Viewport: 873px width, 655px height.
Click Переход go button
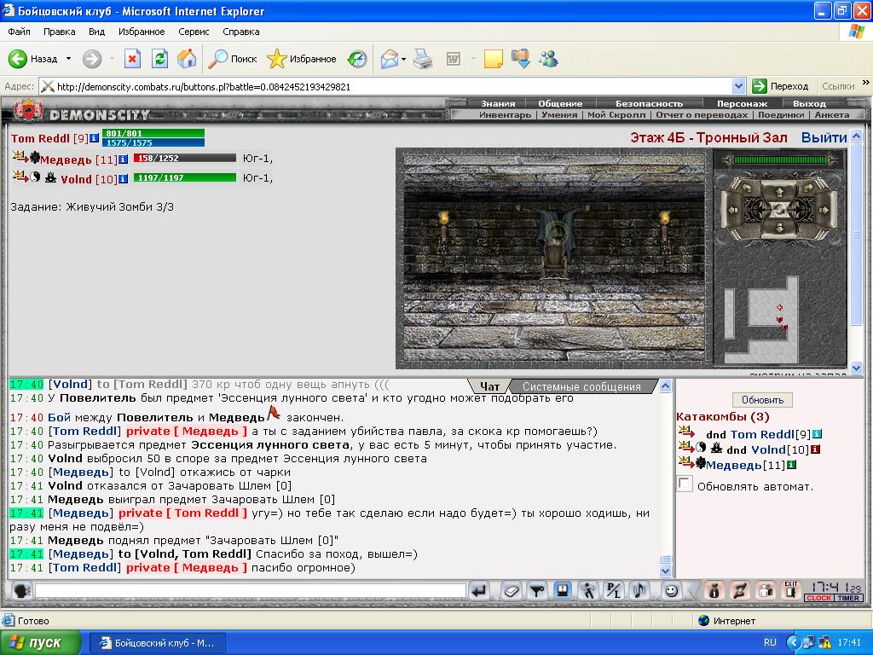tap(780, 86)
